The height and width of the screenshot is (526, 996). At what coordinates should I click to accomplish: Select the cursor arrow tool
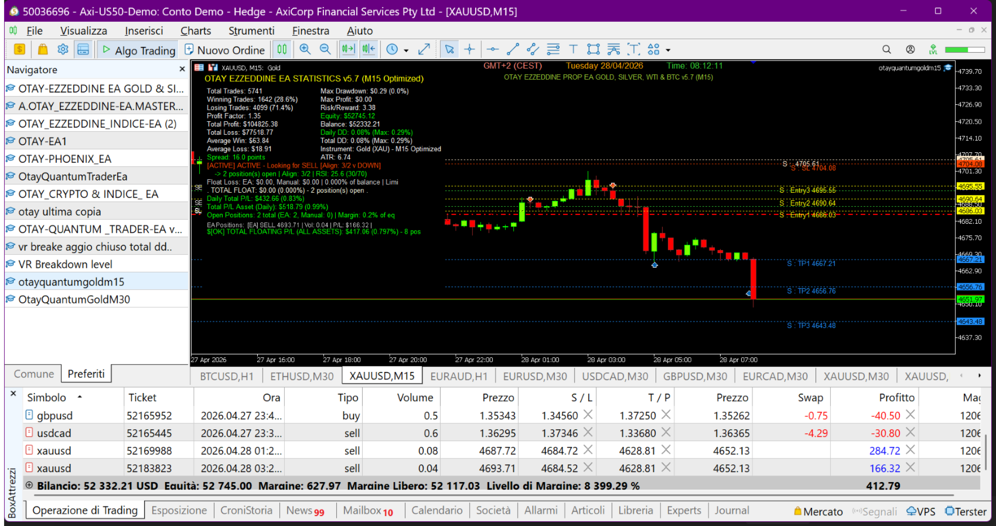[449, 50]
